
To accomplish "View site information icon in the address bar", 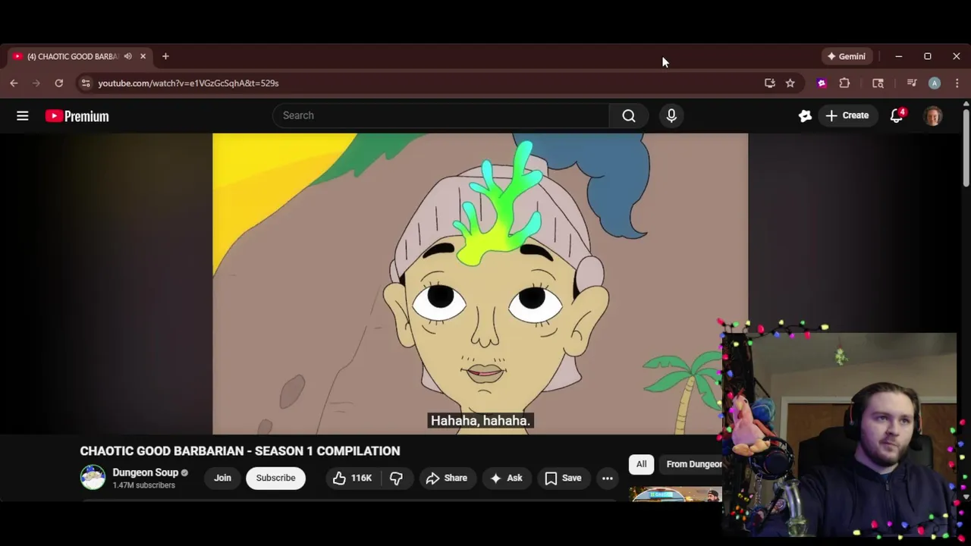I will (85, 83).
